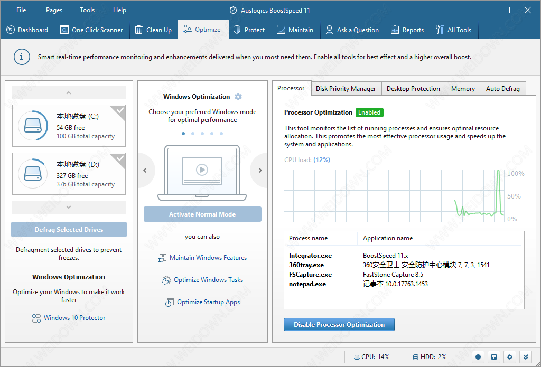Open the Maintain tab
This screenshot has height=367, width=541.
295,30
